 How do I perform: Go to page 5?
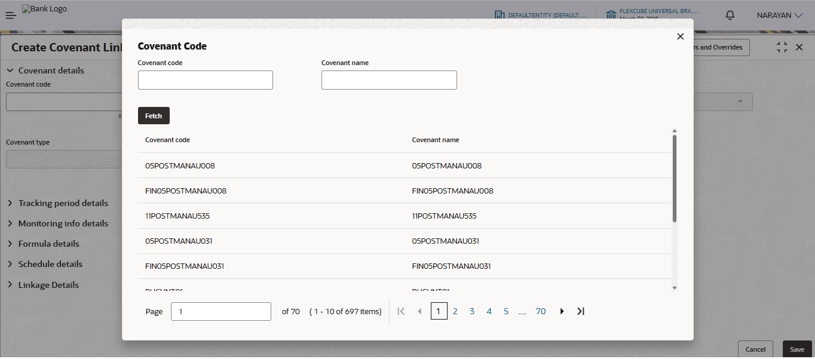click(506, 311)
